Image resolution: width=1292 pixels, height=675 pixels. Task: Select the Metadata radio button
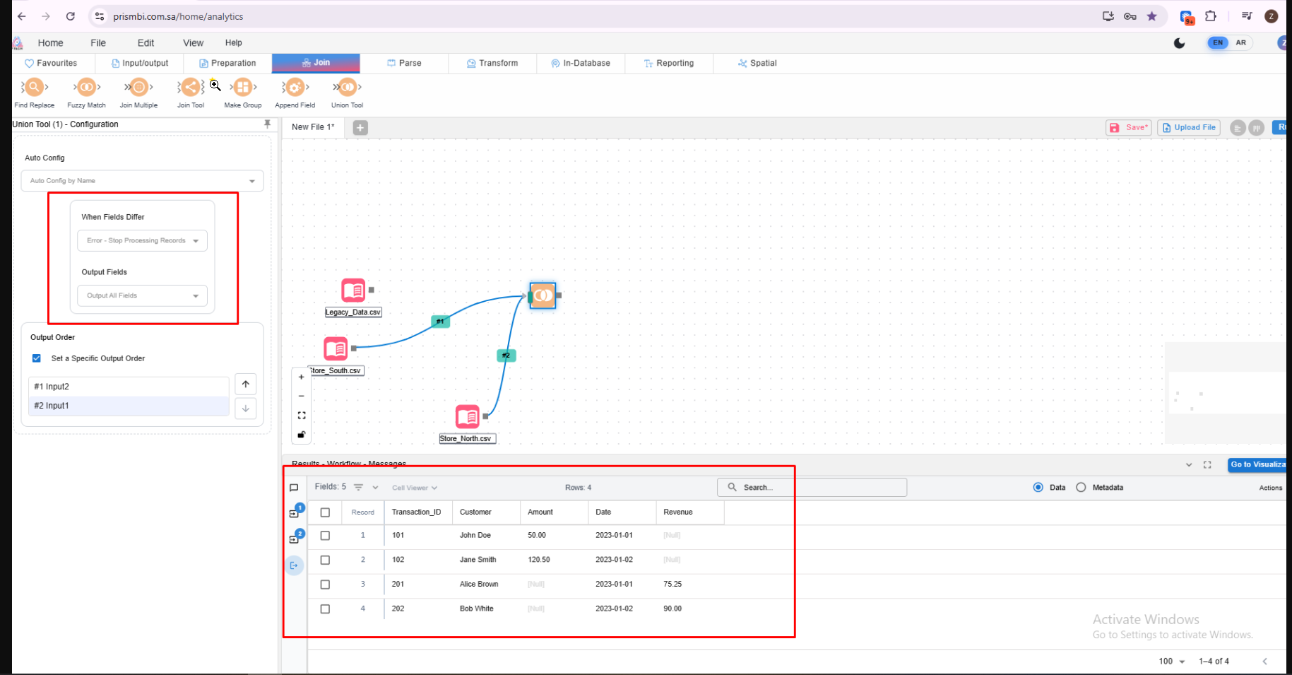pyautogui.click(x=1081, y=488)
